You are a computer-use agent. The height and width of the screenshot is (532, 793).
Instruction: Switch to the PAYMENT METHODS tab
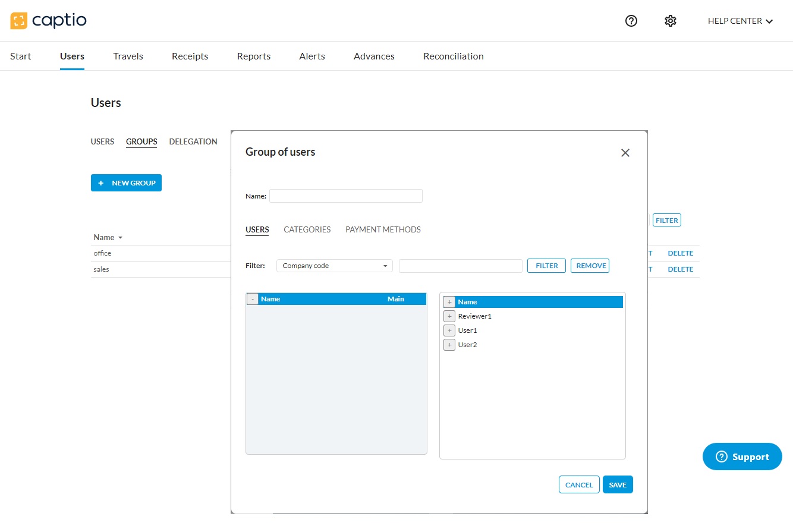coord(383,229)
